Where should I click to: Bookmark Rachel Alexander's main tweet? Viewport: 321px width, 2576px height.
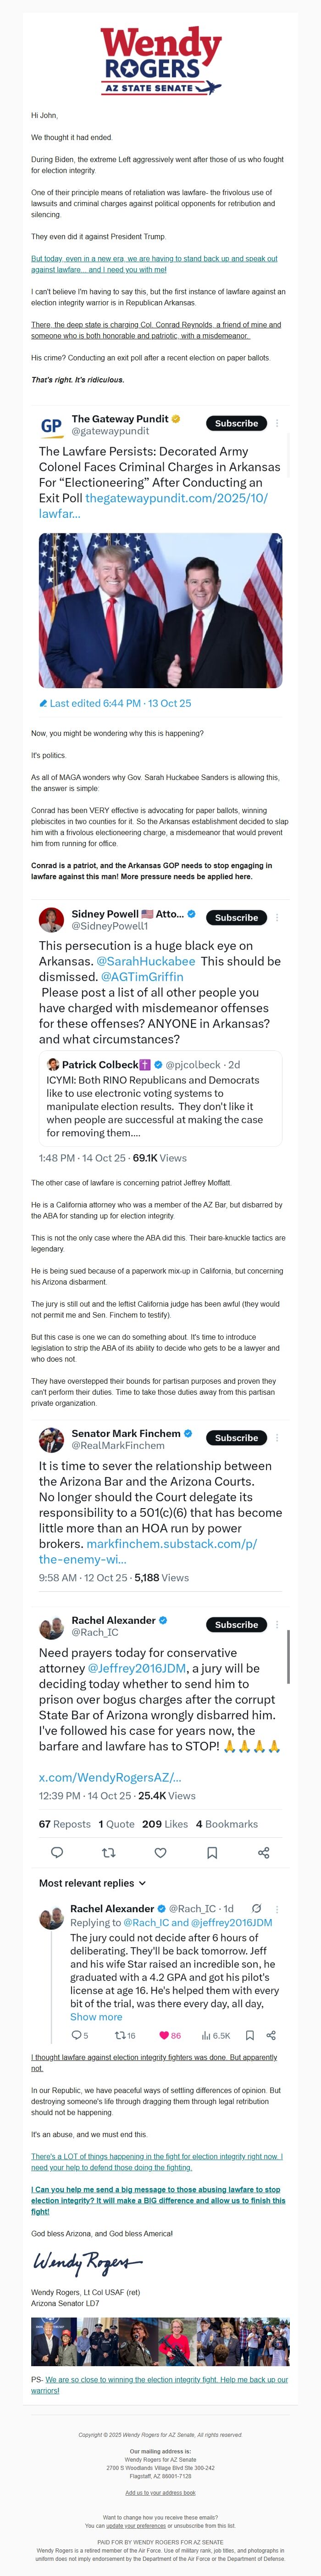click(212, 1852)
